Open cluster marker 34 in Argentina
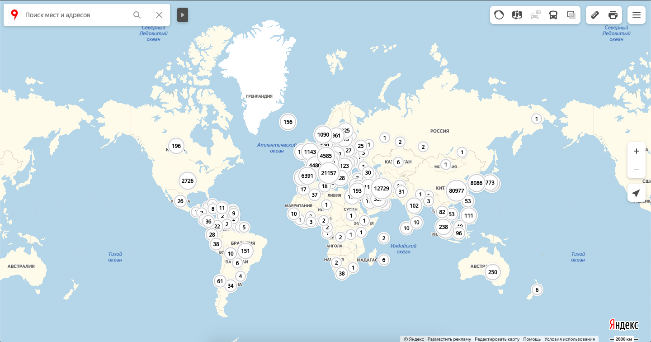The height and width of the screenshot is (342, 651). click(x=231, y=286)
